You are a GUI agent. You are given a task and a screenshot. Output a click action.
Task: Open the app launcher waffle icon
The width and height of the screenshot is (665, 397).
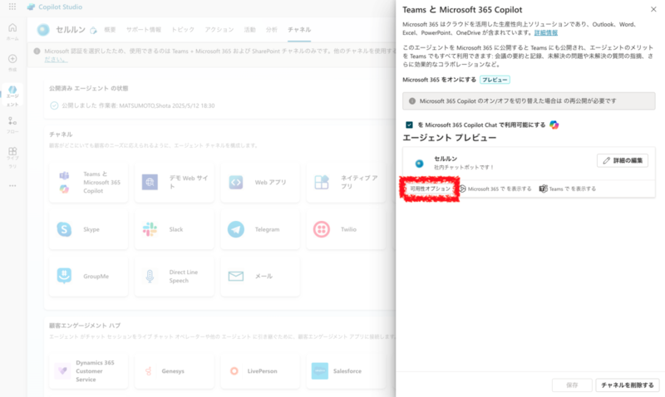point(12,7)
